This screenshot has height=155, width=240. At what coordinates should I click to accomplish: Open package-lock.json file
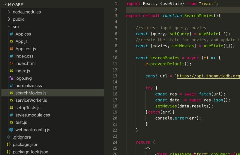tap(31, 152)
